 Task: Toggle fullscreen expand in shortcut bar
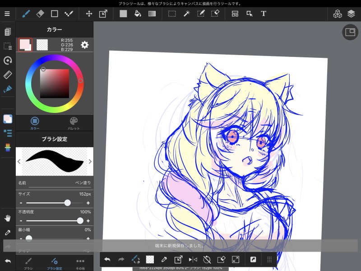(x=236, y=259)
